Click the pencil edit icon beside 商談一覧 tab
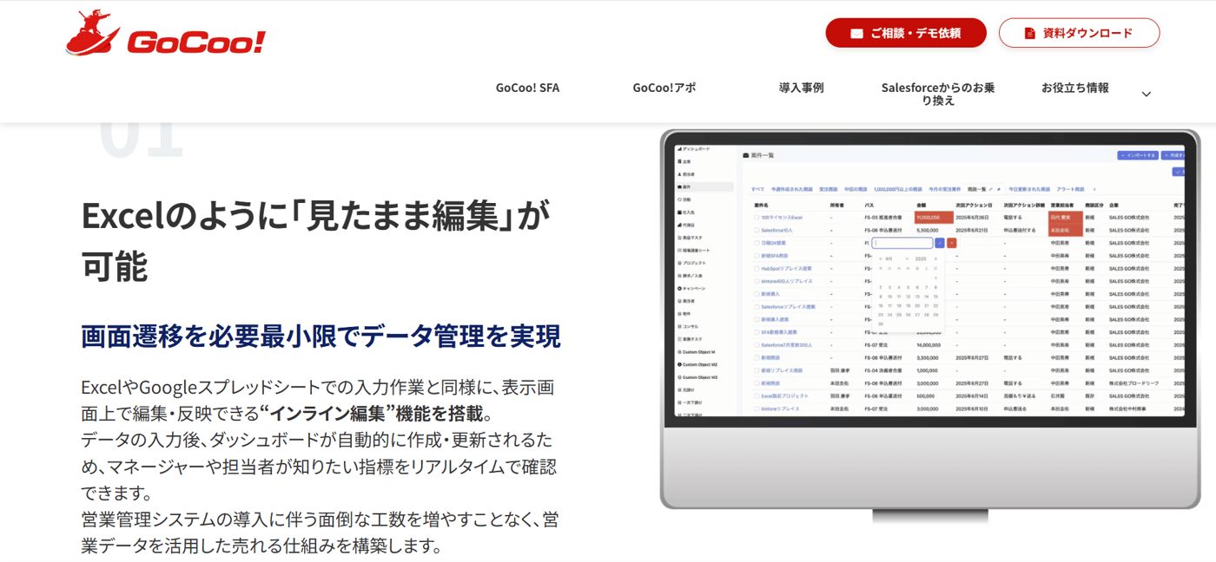 [990, 189]
